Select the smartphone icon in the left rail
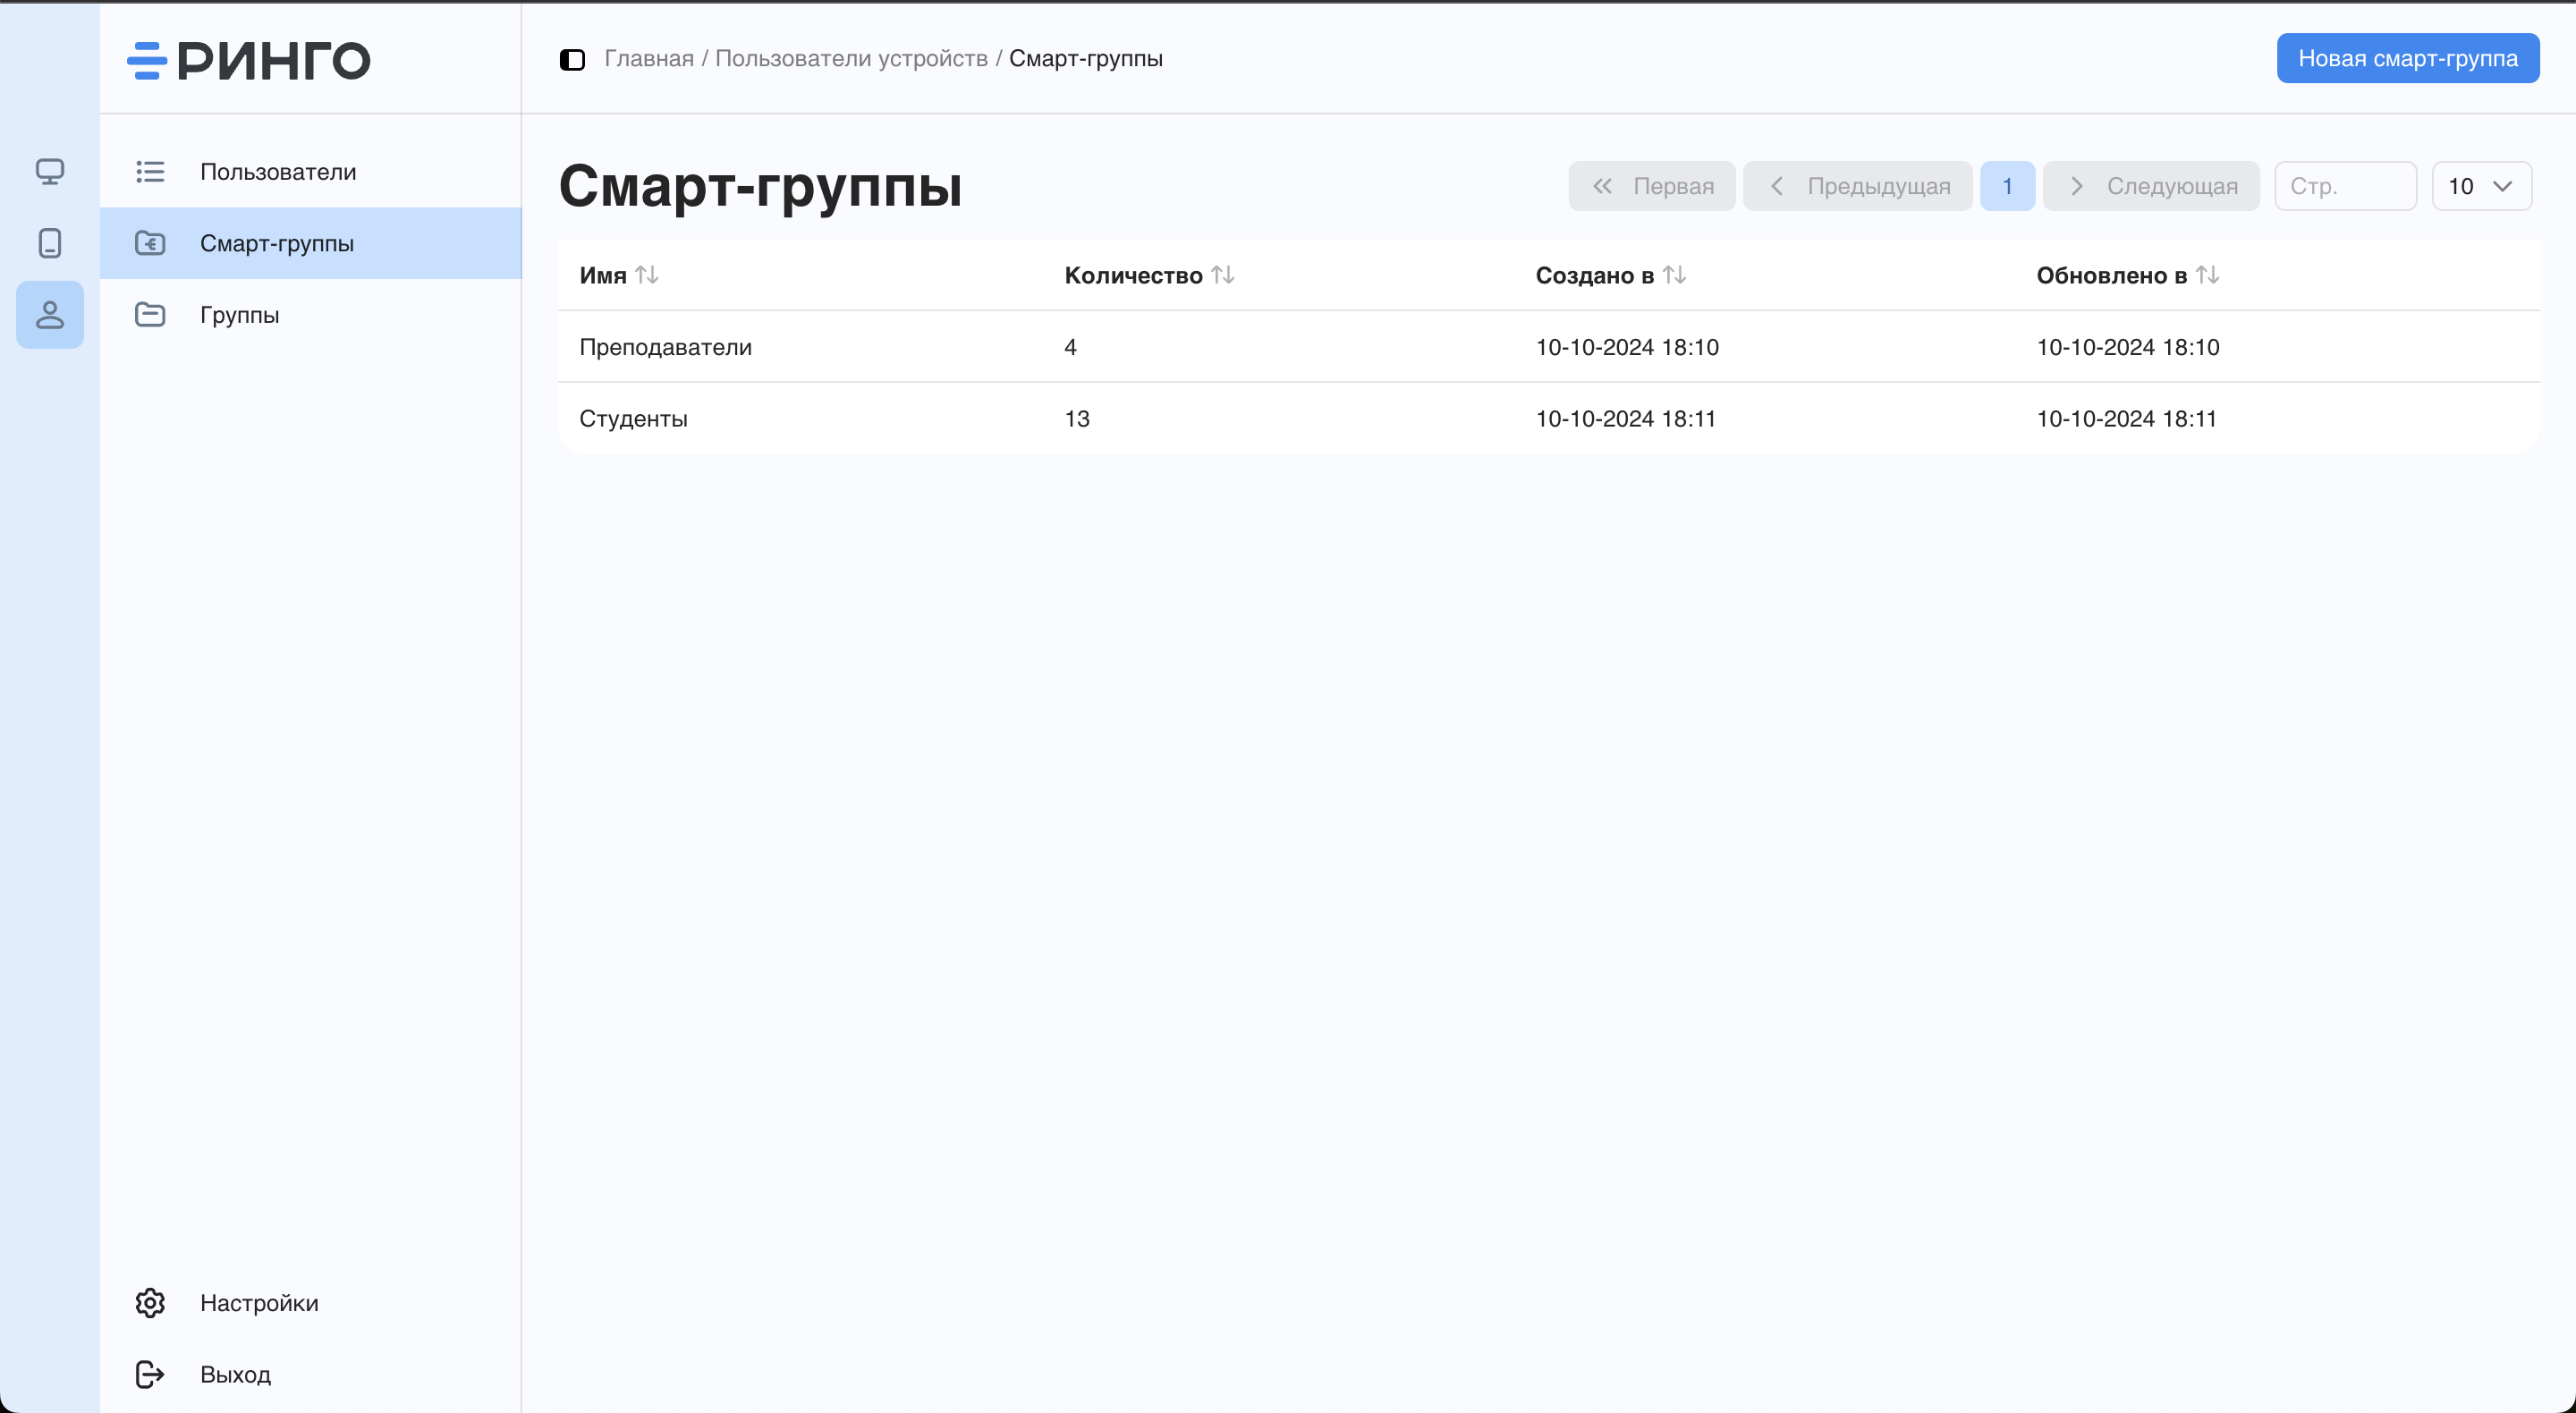This screenshot has height=1413, width=2576. (x=49, y=243)
